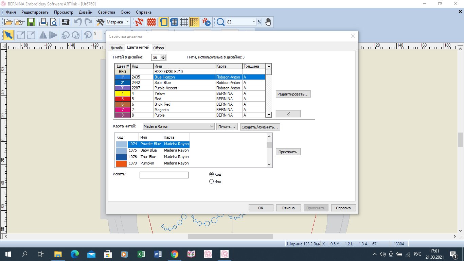Select the arrow selection tool
Image resolution: width=464 pixels, height=261 pixels.
point(8,35)
